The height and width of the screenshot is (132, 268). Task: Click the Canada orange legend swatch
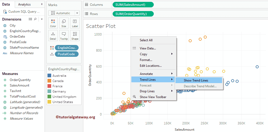49,81
